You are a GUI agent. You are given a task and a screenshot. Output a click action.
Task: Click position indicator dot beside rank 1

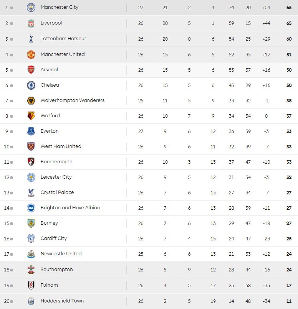pos(12,8)
